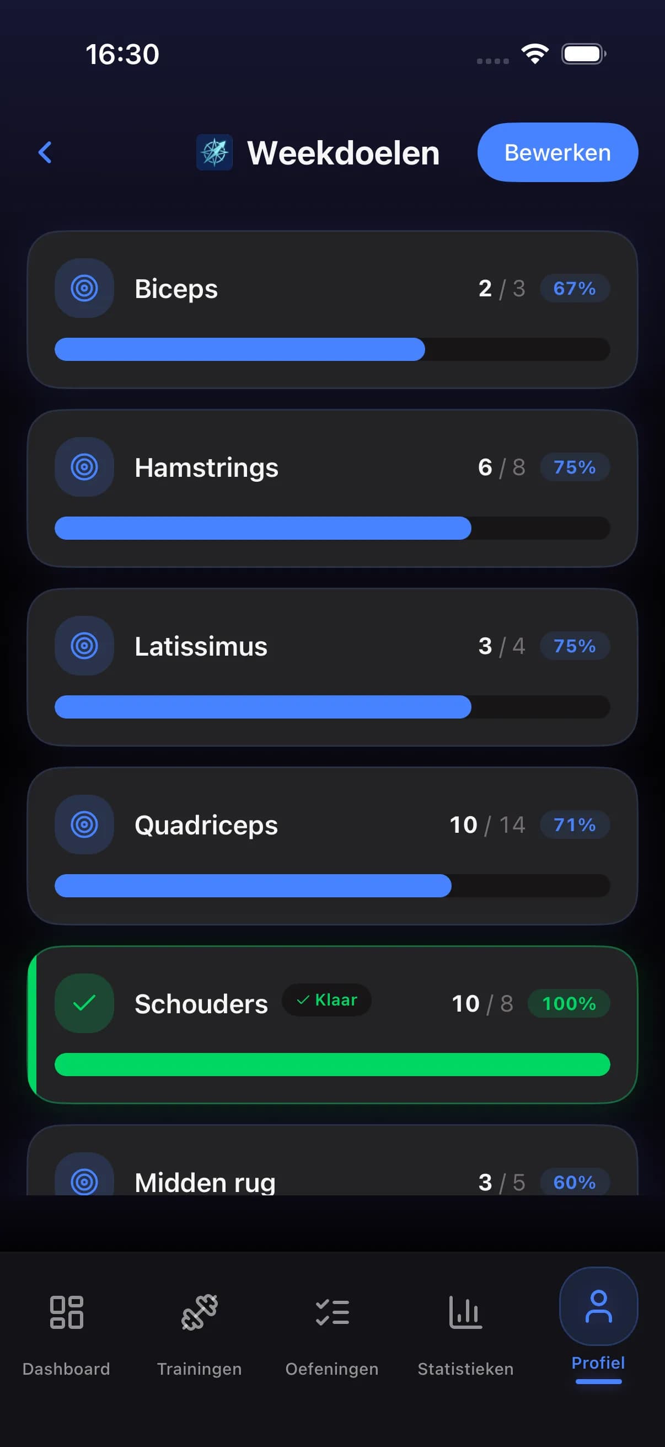This screenshot has height=1447, width=665.
Task: Tap the Quadriceps 71% percentage badge
Action: click(575, 824)
